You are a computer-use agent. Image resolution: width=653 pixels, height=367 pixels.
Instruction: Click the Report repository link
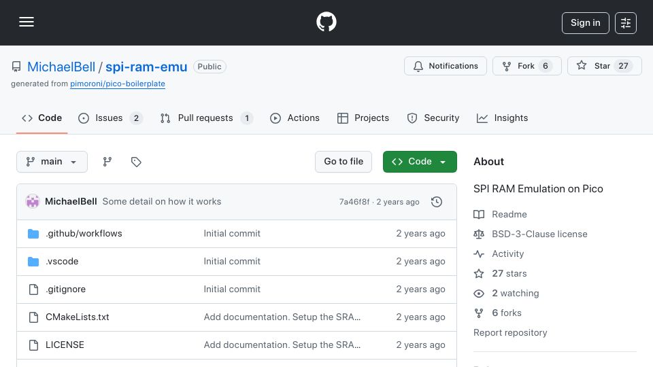(510, 333)
